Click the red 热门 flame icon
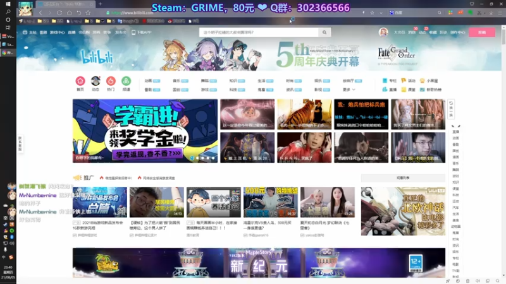506x284 pixels. (x=111, y=81)
